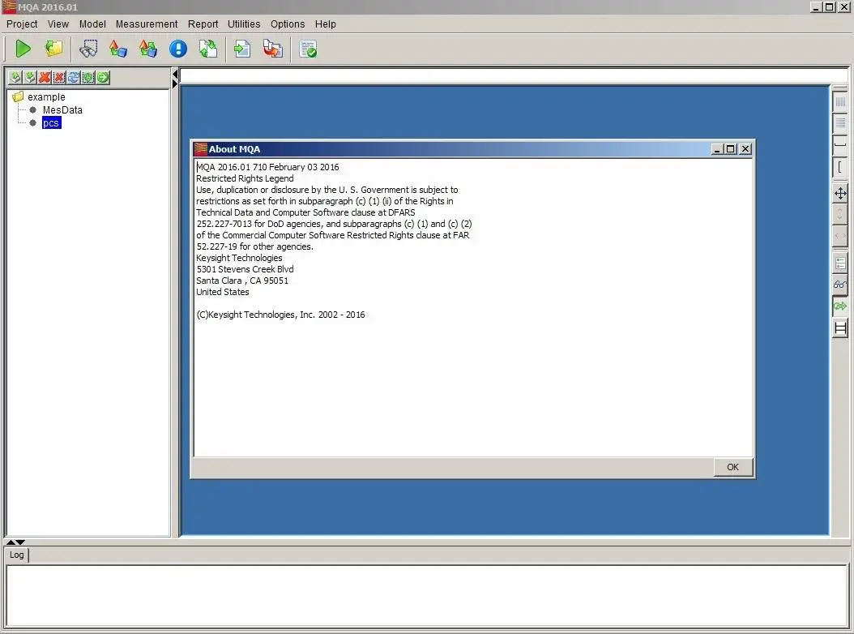Click the '(C)Keysight Technologies, Inc. 2002 - 2016' line
Viewport: 854px width, 634px height.
pos(280,315)
